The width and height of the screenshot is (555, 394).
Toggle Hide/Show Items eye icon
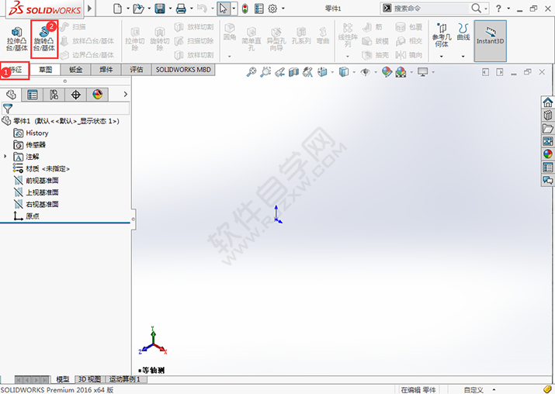pyautogui.click(x=366, y=72)
